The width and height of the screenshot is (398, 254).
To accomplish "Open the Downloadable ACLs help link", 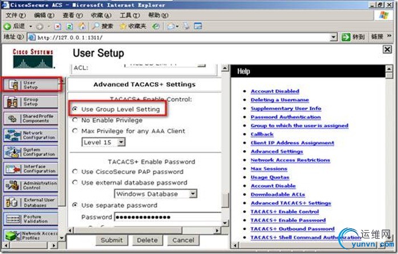I will (x=278, y=194).
